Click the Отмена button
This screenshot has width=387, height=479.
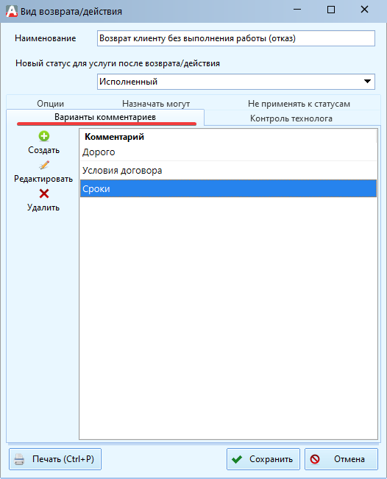tap(341, 459)
